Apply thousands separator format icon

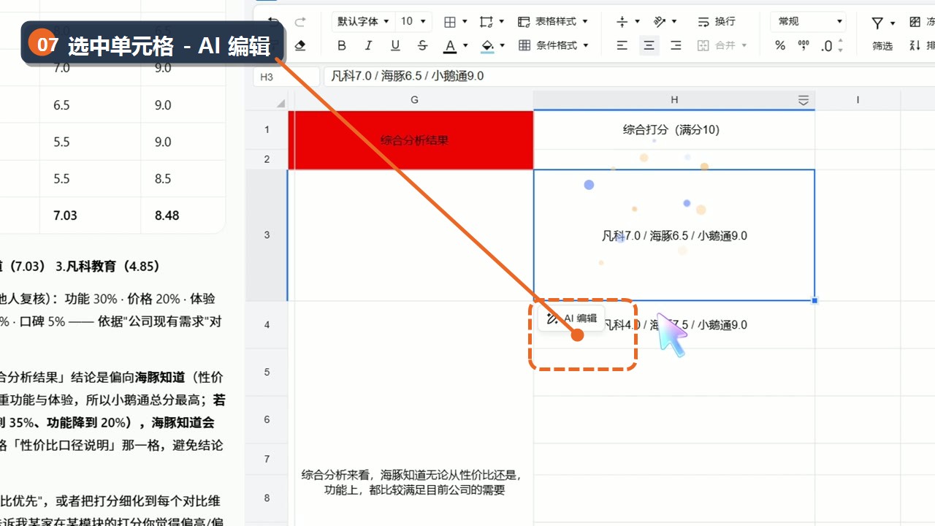coord(804,45)
